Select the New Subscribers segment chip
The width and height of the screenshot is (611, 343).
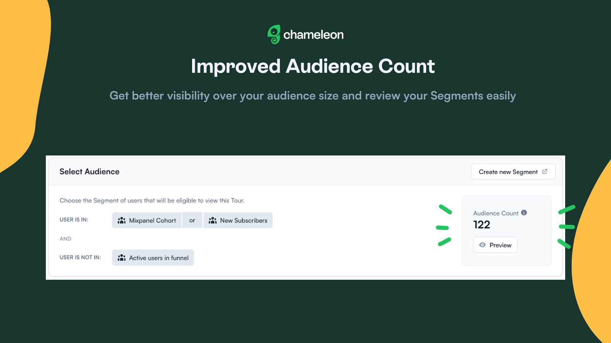click(x=238, y=220)
